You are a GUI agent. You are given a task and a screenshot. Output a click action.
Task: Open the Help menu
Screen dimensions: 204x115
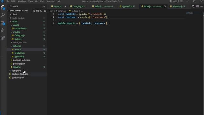click(59, 1)
